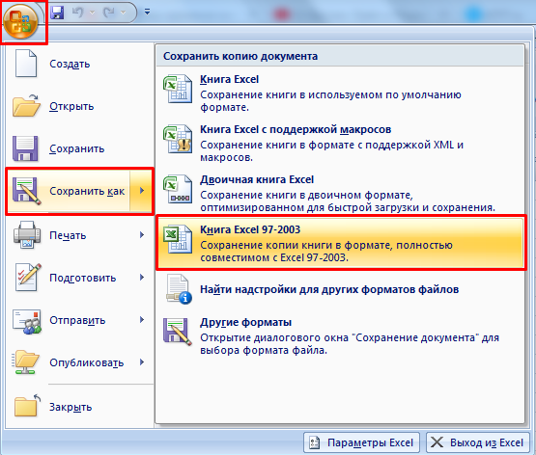Viewport: 536px width, 455px height.
Task: Click the options icon on Параметры Excel button
Action: (x=314, y=442)
